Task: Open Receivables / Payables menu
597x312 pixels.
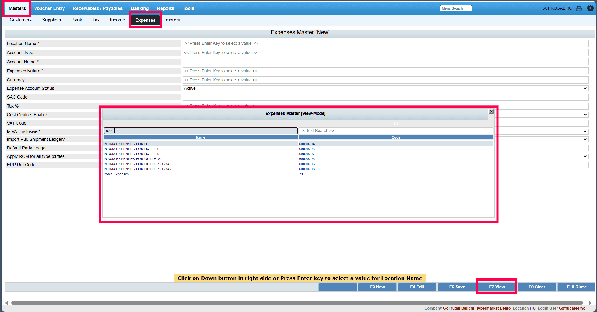Action: coord(98,8)
